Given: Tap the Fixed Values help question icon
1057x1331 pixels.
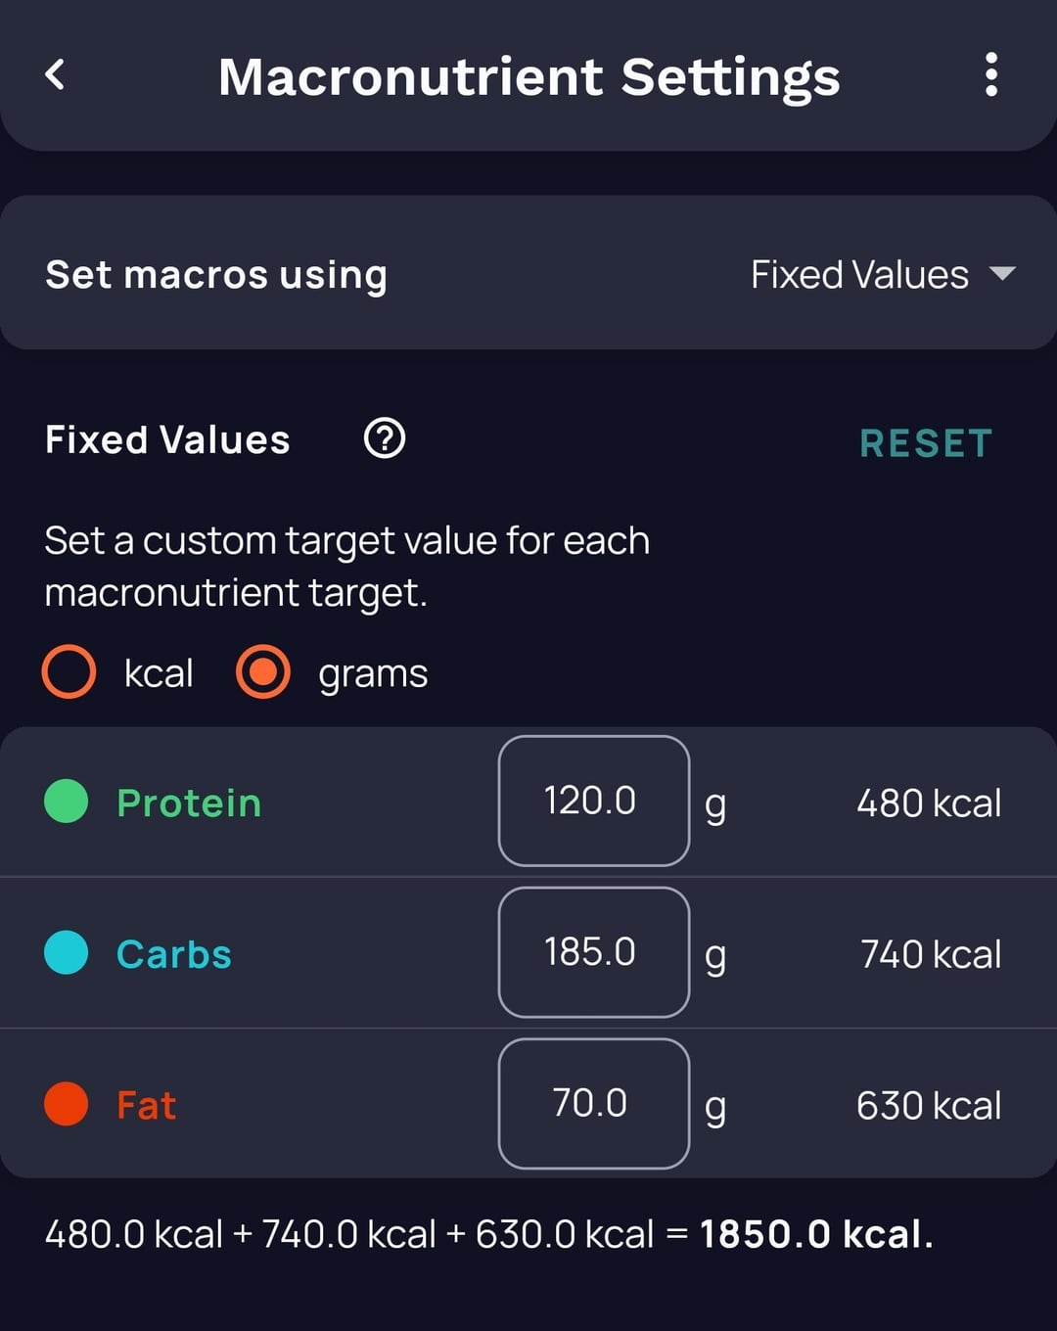Looking at the screenshot, I should [385, 438].
